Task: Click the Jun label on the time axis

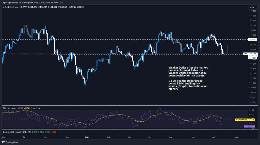Action: point(193,137)
